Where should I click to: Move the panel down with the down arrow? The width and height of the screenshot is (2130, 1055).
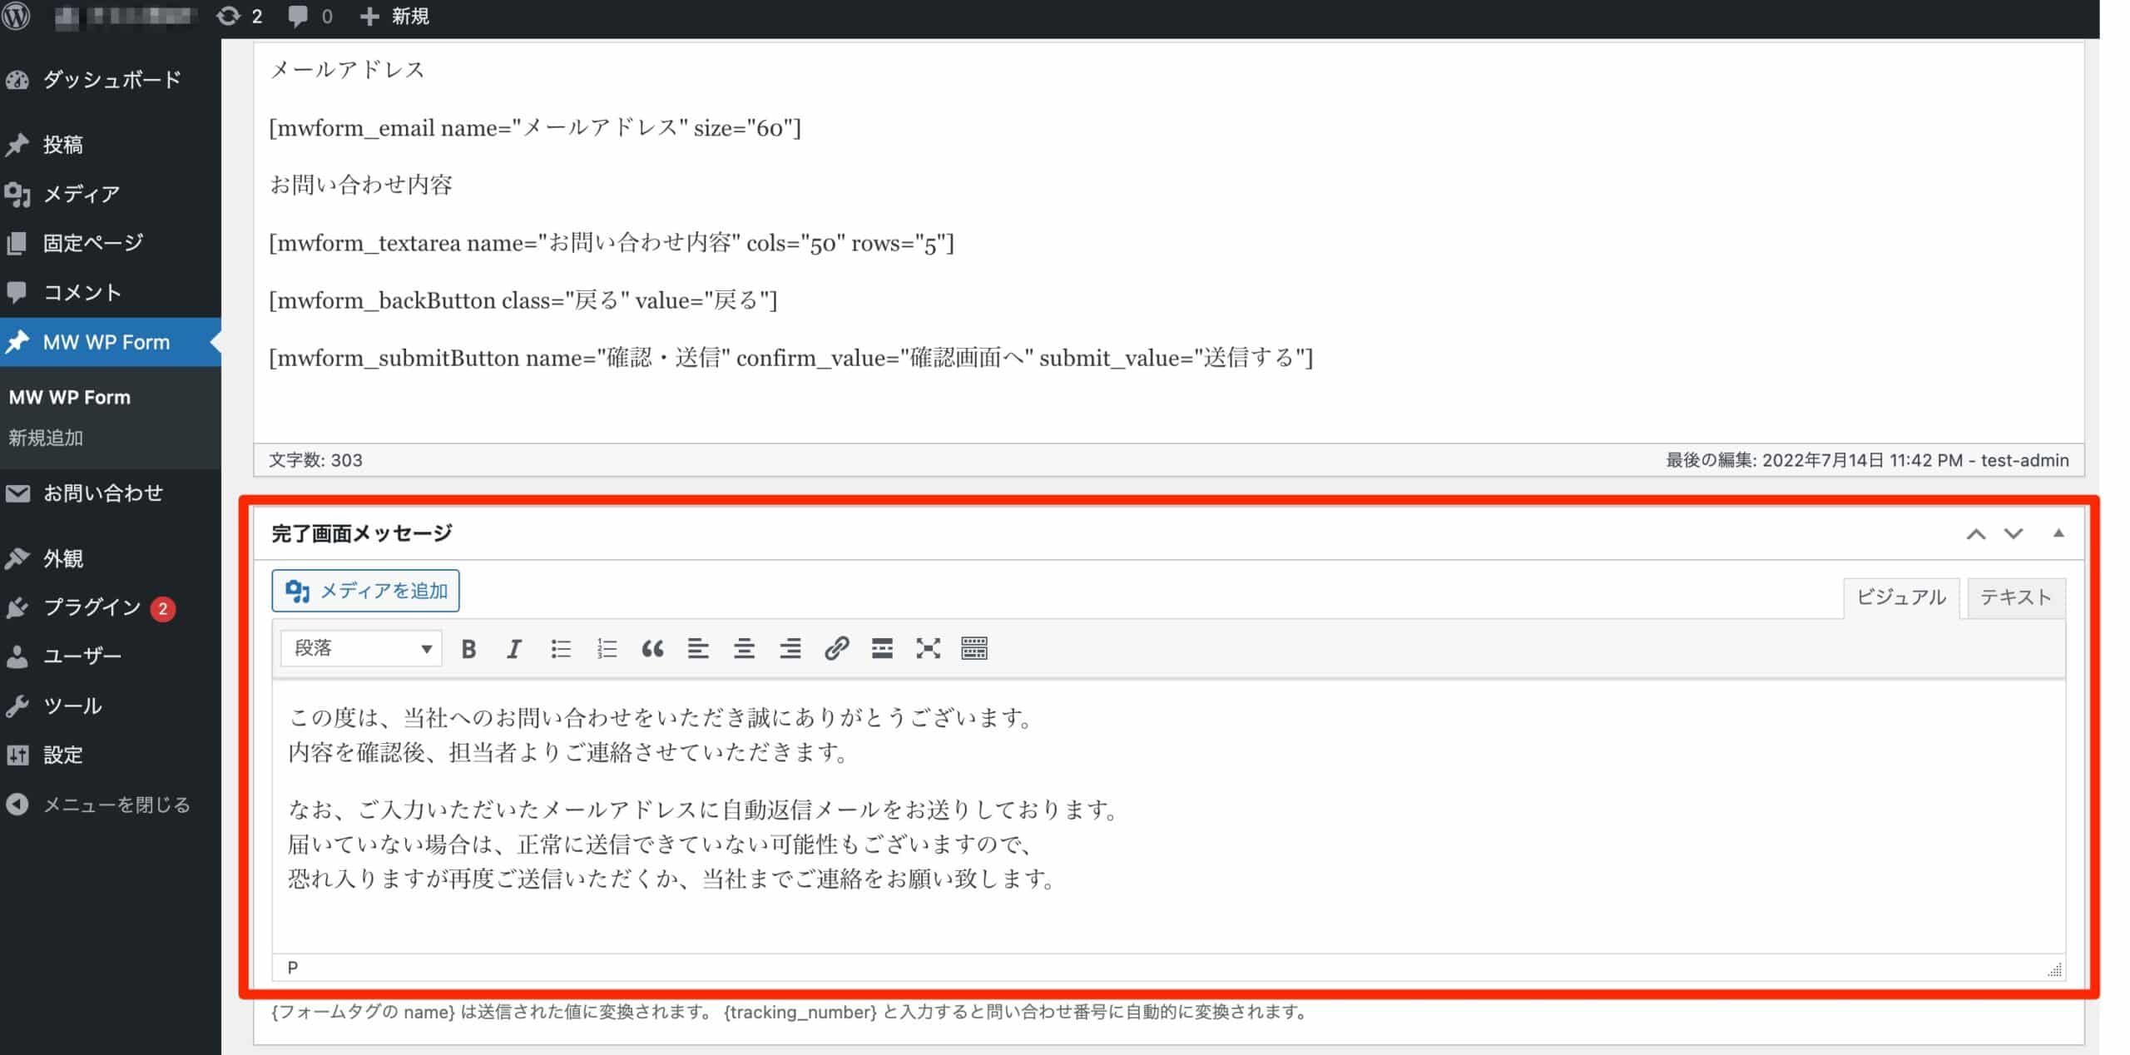coord(2013,533)
